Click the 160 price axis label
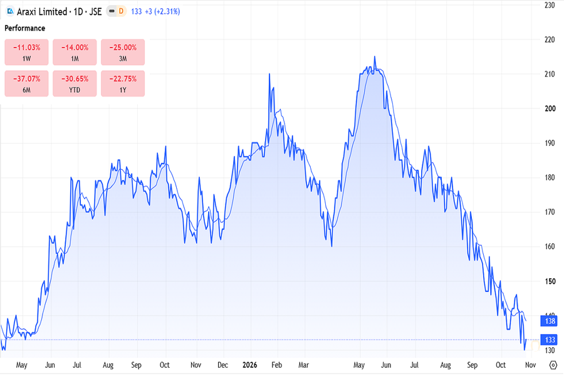This screenshot has width=564, height=376. tap(550, 246)
